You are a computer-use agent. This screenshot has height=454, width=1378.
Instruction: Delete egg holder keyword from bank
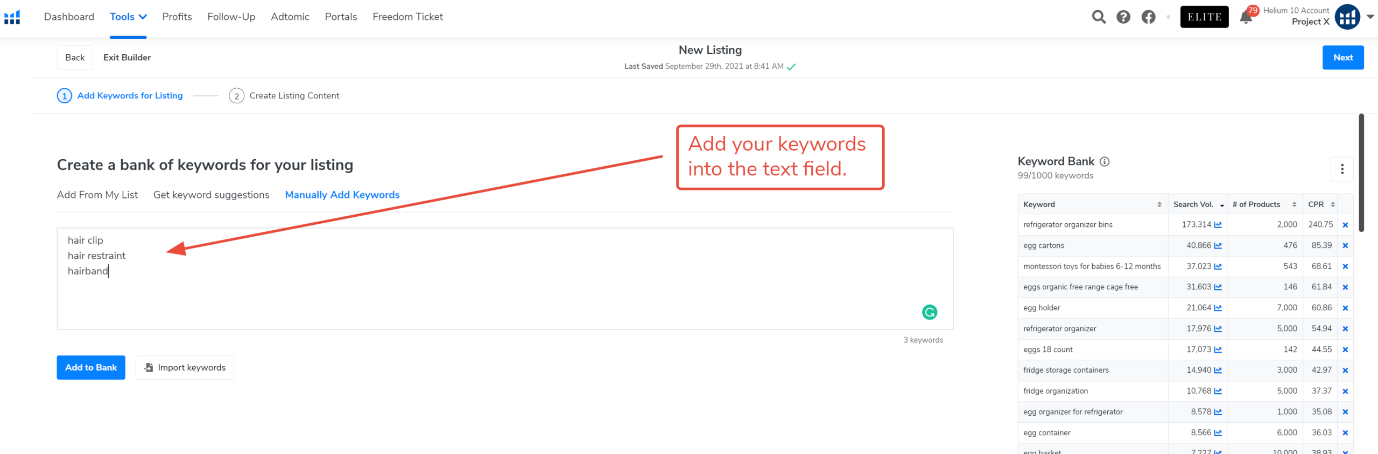tap(1345, 308)
